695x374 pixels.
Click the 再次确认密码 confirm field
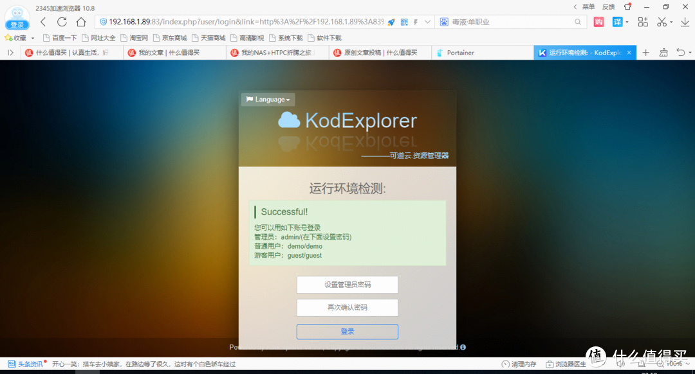[347, 308]
